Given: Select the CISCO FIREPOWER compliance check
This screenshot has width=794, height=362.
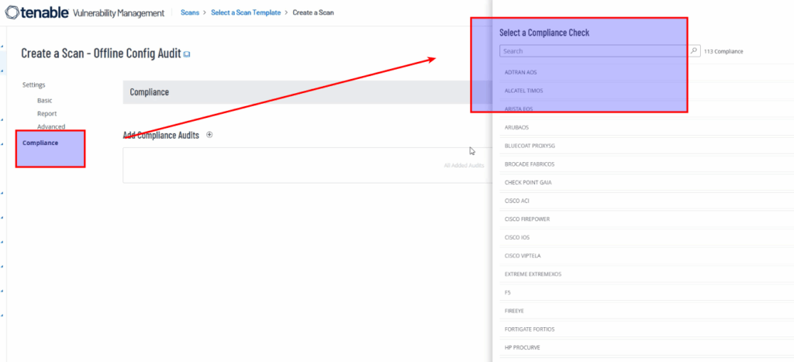Looking at the screenshot, I should pyautogui.click(x=526, y=219).
